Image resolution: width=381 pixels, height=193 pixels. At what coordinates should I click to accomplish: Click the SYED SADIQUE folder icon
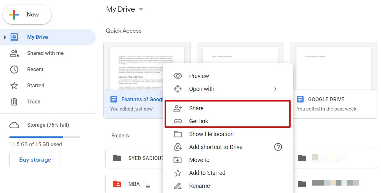tap(117, 158)
